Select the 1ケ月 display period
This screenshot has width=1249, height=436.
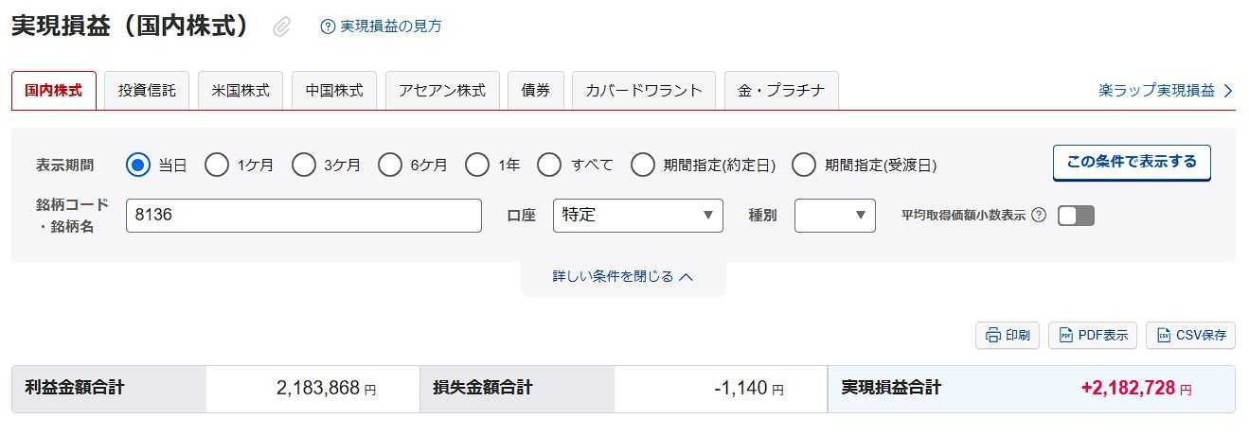tap(217, 165)
